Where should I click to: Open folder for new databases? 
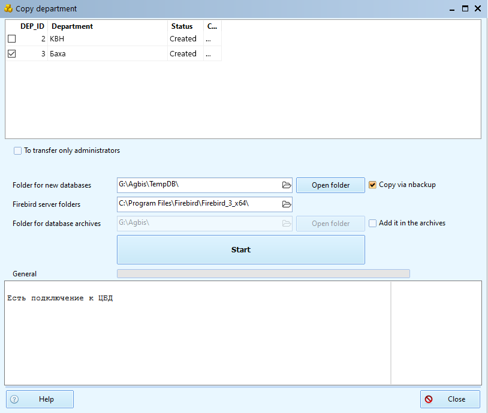(330, 185)
